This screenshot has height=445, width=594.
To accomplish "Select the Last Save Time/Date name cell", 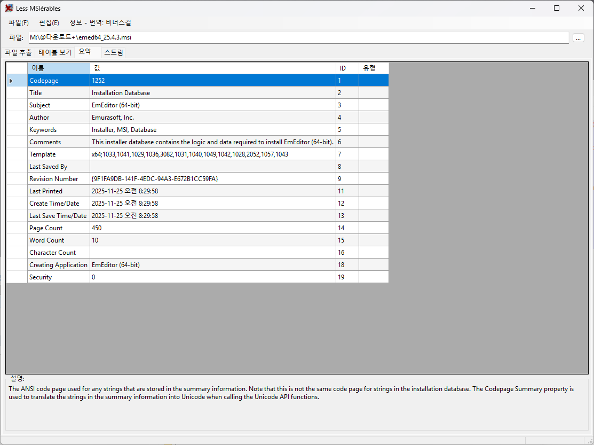I will pos(59,216).
